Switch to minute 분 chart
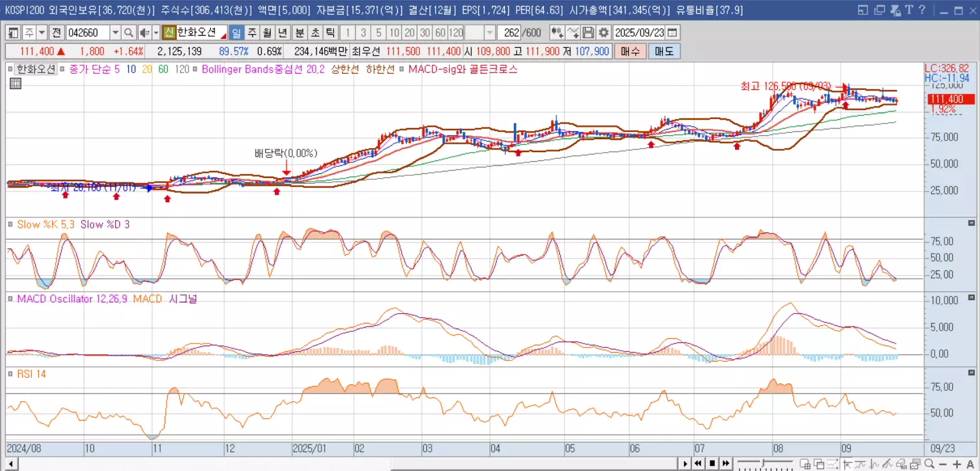The width and height of the screenshot is (980, 471). (299, 33)
